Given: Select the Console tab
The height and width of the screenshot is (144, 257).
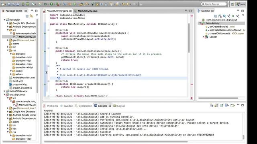Looking at the screenshot, I should [x=102, y=106].
